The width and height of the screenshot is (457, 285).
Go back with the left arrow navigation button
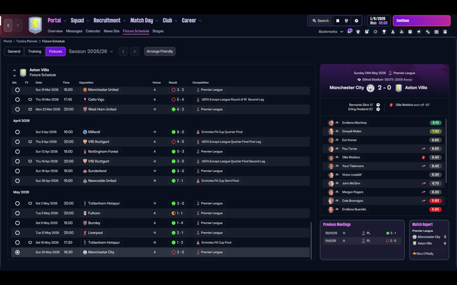pyautogui.click(x=8, y=25)
